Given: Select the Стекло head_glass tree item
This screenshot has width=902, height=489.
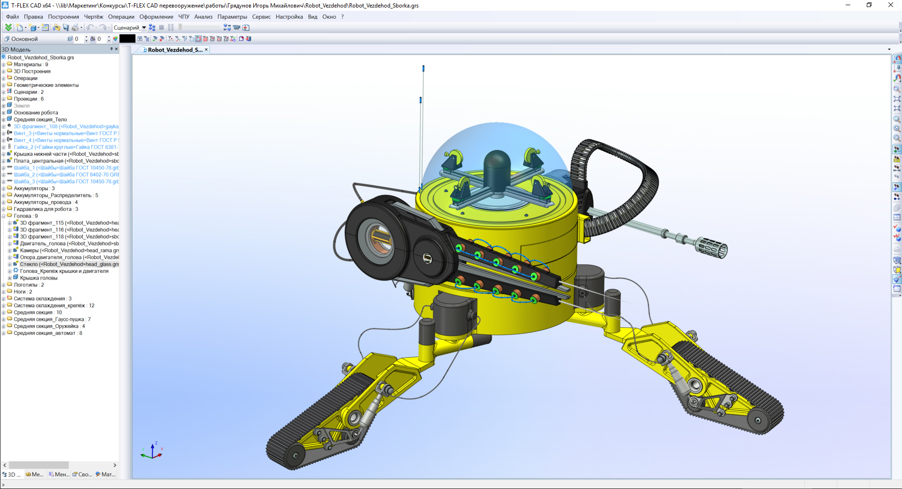Looking at the screenshot, I should [x=69, y=264].
